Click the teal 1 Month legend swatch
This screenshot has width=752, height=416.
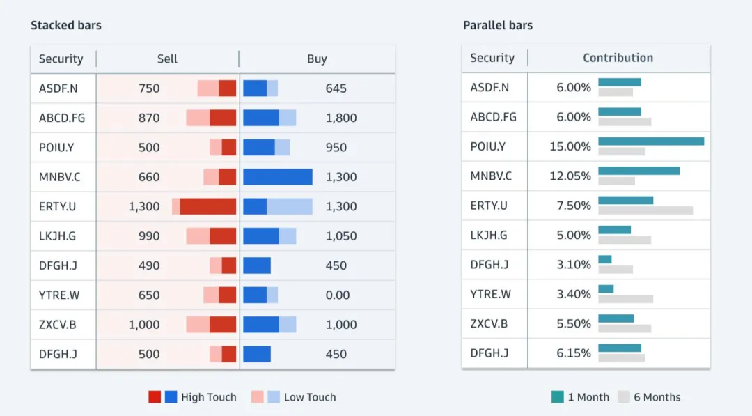click(x=558, y=397)
